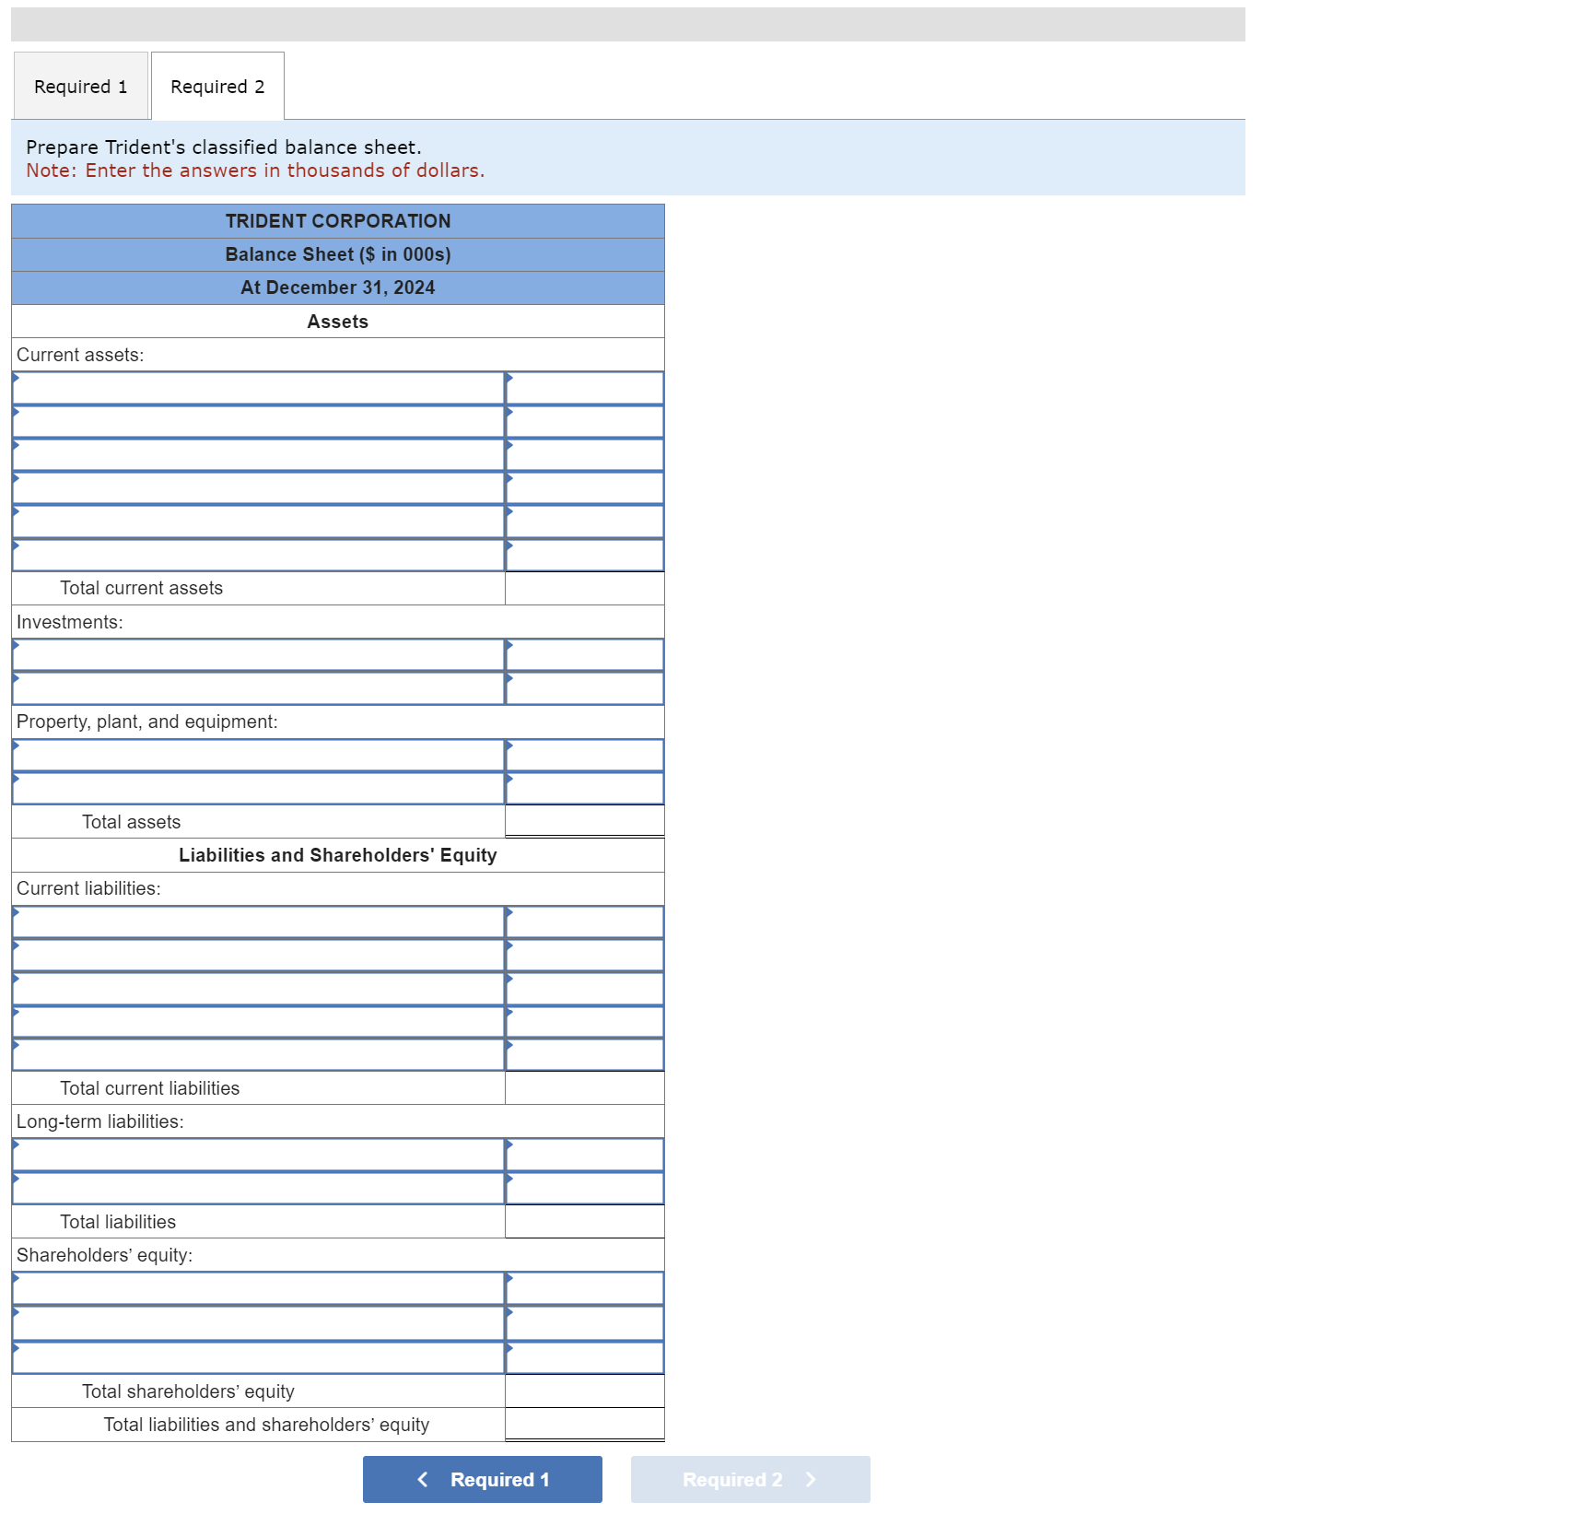Click the Required 2 navigation button
Viewport: 1578px width, 1514px height.
(749, 1479)
